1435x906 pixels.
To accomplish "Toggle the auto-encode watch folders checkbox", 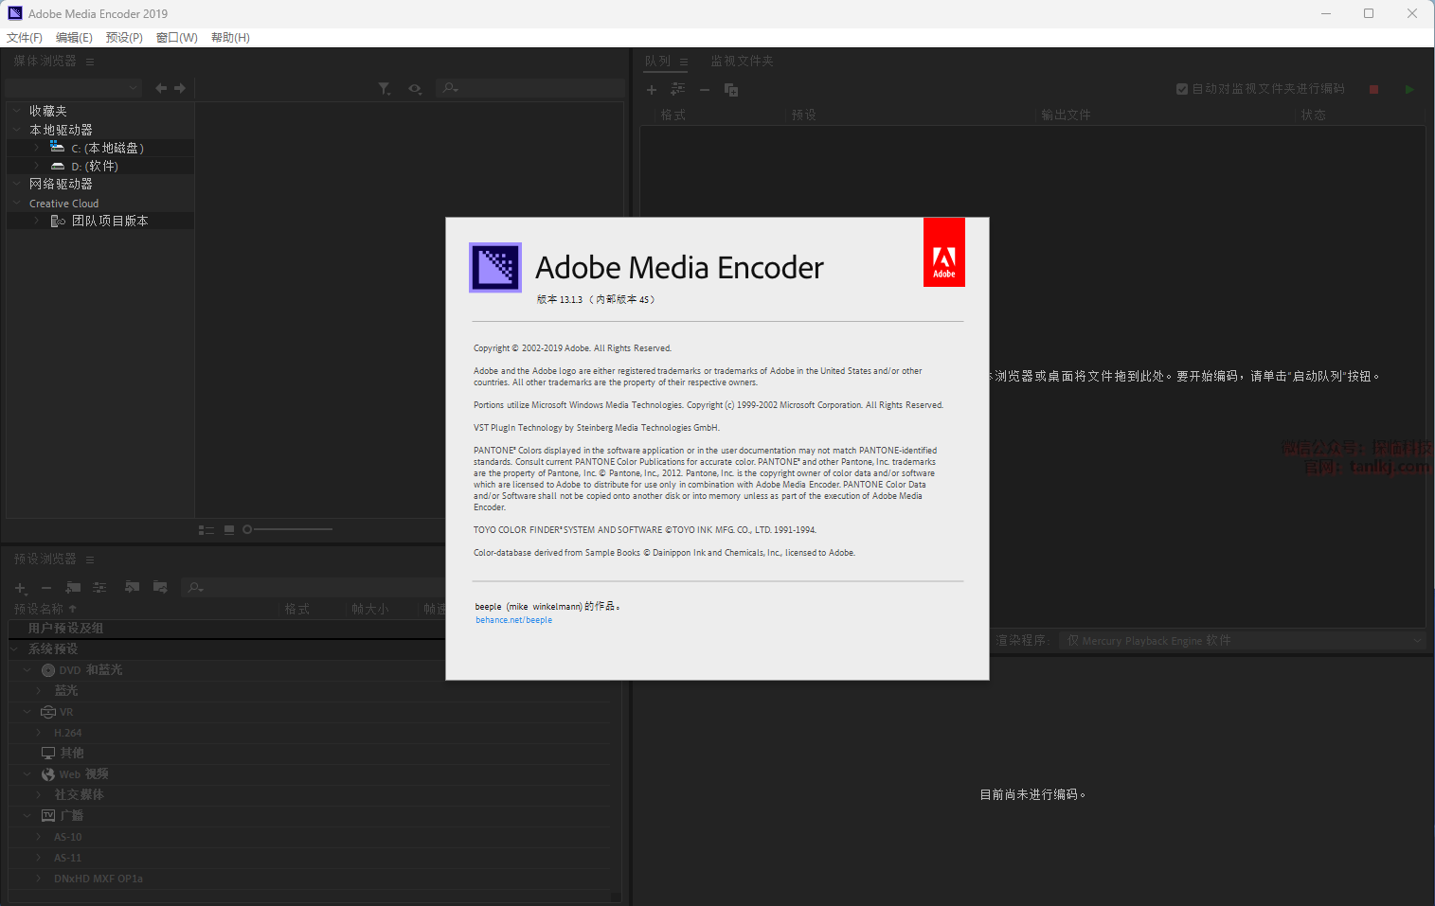I will coord(1182,89).
